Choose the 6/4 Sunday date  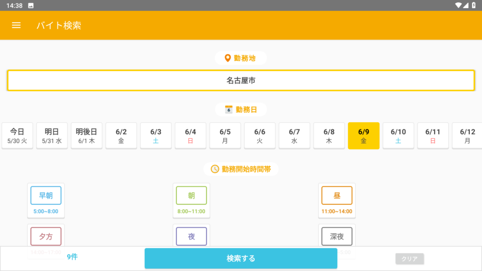190,135
